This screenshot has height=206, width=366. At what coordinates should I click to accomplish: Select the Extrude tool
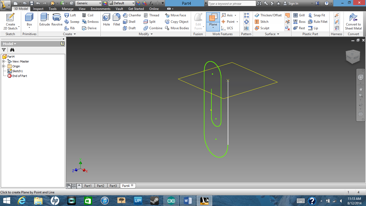44,20
